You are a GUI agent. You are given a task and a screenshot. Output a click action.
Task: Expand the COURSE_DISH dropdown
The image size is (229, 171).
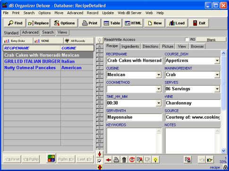click(x=217, y=61)
